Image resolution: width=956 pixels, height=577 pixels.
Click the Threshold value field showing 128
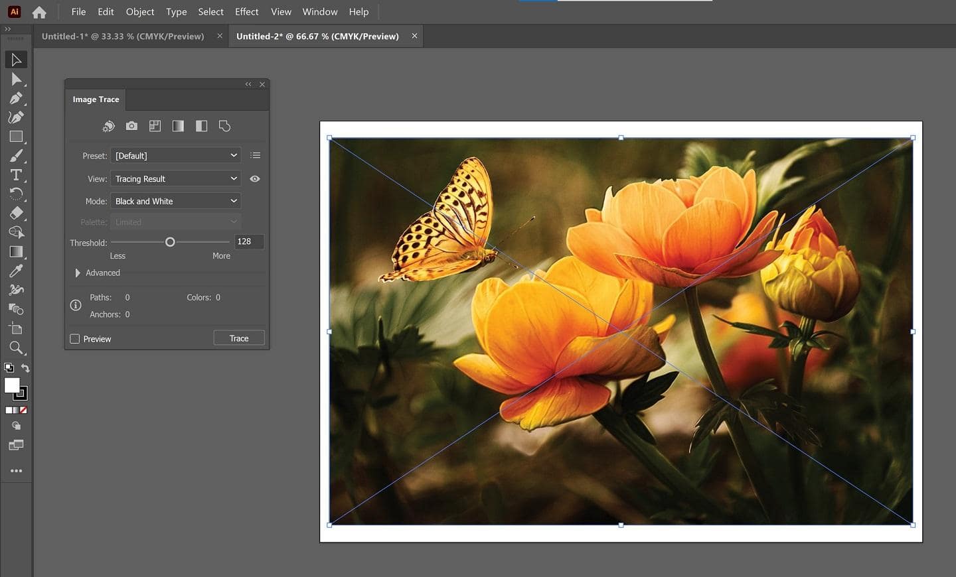click(248, 241)
